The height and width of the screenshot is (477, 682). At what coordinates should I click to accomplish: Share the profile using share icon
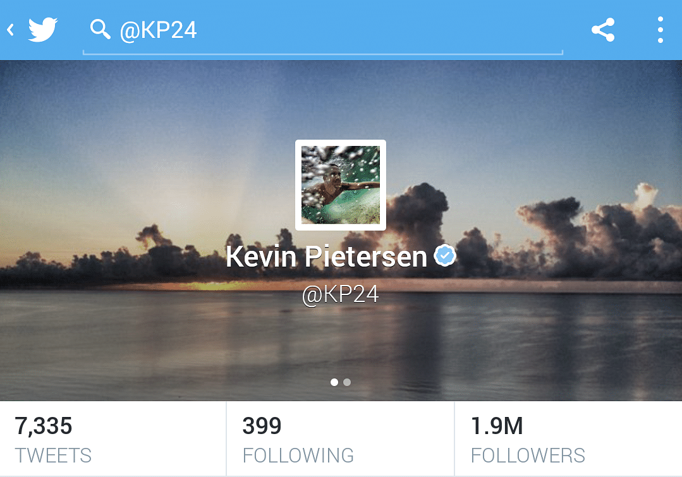tap(603, 30)
